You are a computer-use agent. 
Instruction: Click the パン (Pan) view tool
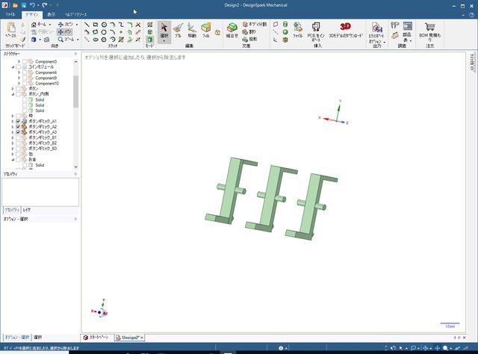click(65, 31)
